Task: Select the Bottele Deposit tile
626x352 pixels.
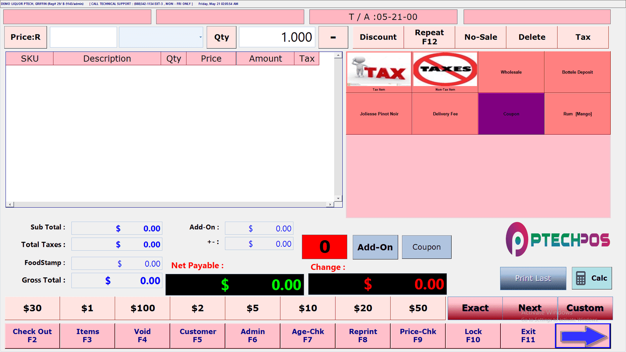Action: [x=577, y=72]
